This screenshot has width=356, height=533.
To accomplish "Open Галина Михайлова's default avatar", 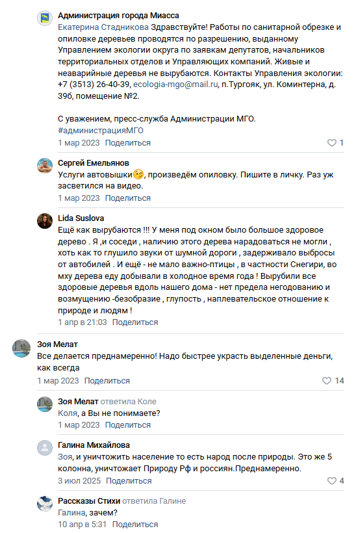I will [x=45, y=448].
